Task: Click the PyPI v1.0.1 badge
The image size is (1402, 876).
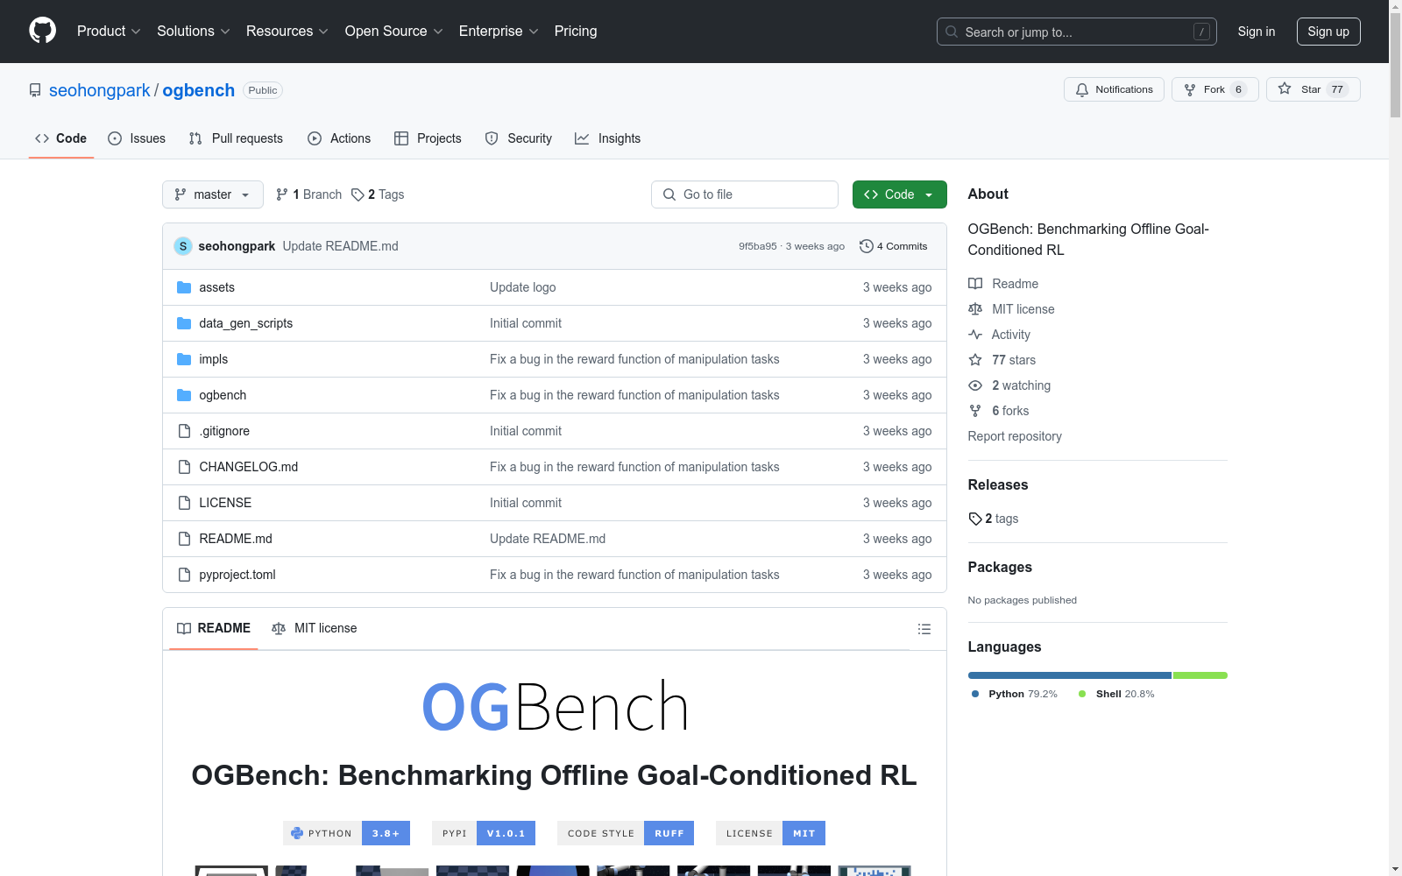Action: 484,833
